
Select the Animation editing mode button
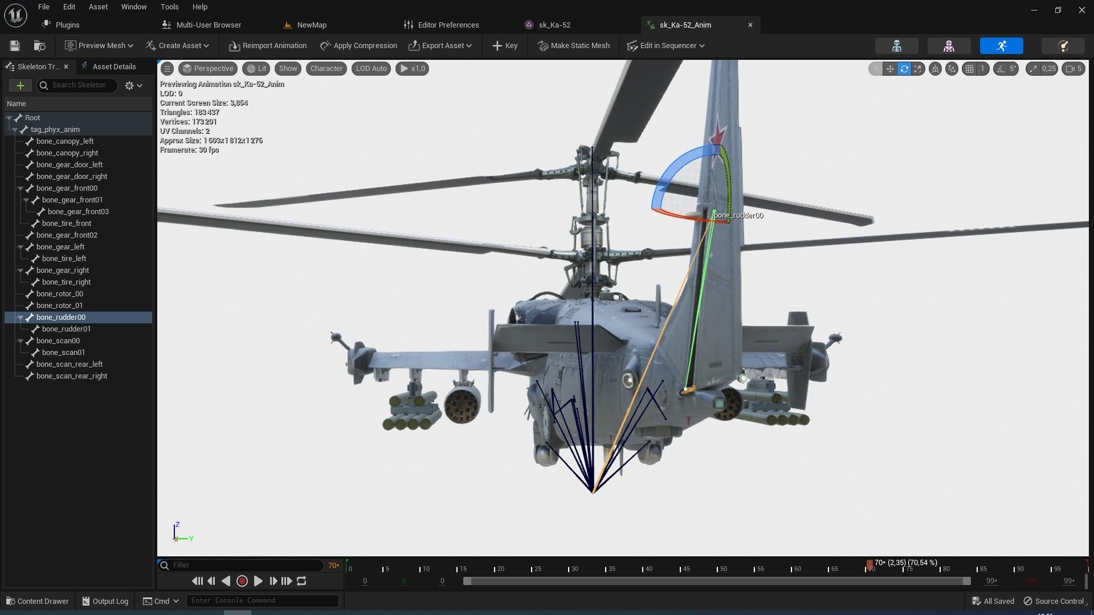[1001, 46]
